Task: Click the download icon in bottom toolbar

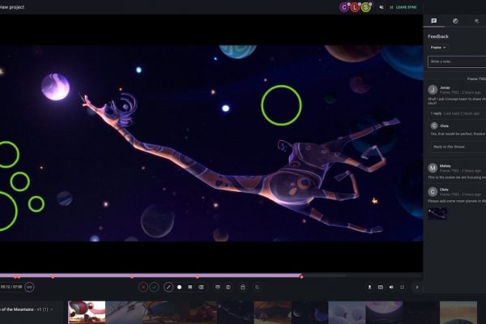Action: tap(369, 287)
